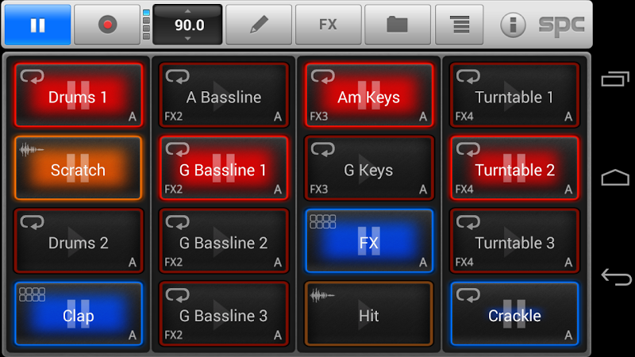
Task: Click the FX3 label on G Keys pad
Action: (x=319, y=190)
